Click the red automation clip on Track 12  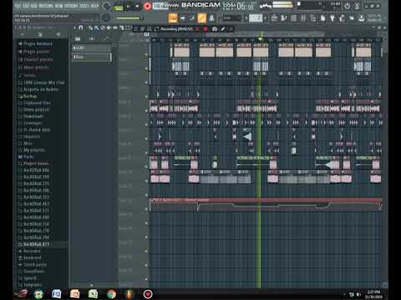point(266,200)
